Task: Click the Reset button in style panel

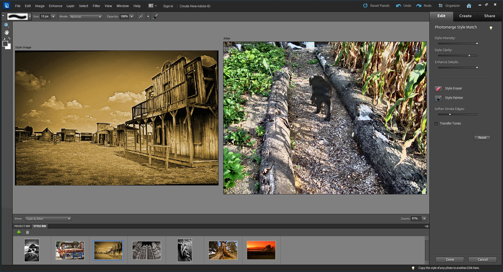Action: [x=482, y=138]
